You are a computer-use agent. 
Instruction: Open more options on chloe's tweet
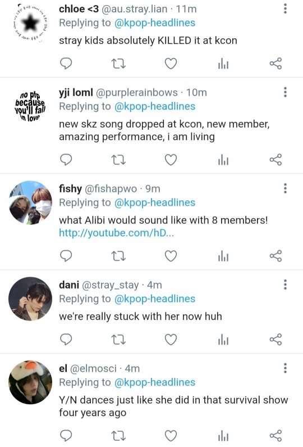285,9
